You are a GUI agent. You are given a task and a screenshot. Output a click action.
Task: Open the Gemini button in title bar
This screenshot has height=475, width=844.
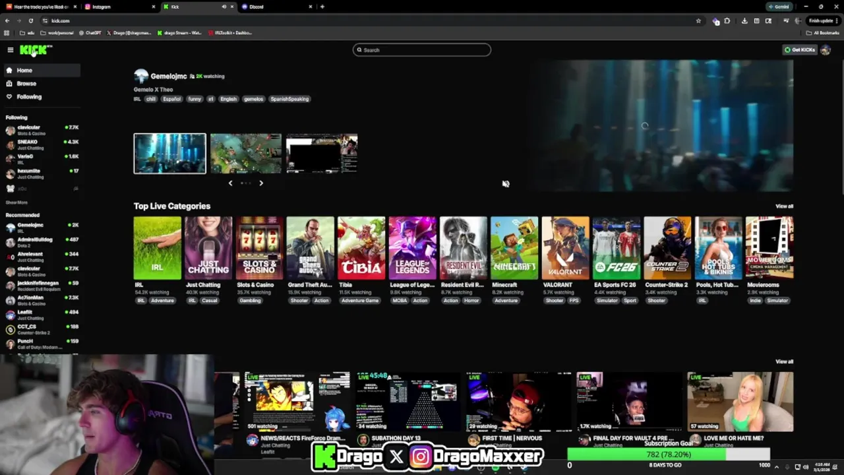click(x=779, y=7)
